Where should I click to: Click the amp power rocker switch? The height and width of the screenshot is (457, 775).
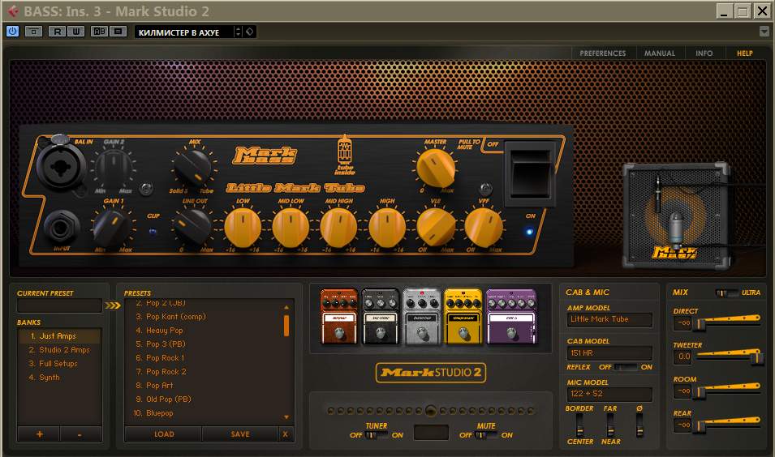point(530,173)
